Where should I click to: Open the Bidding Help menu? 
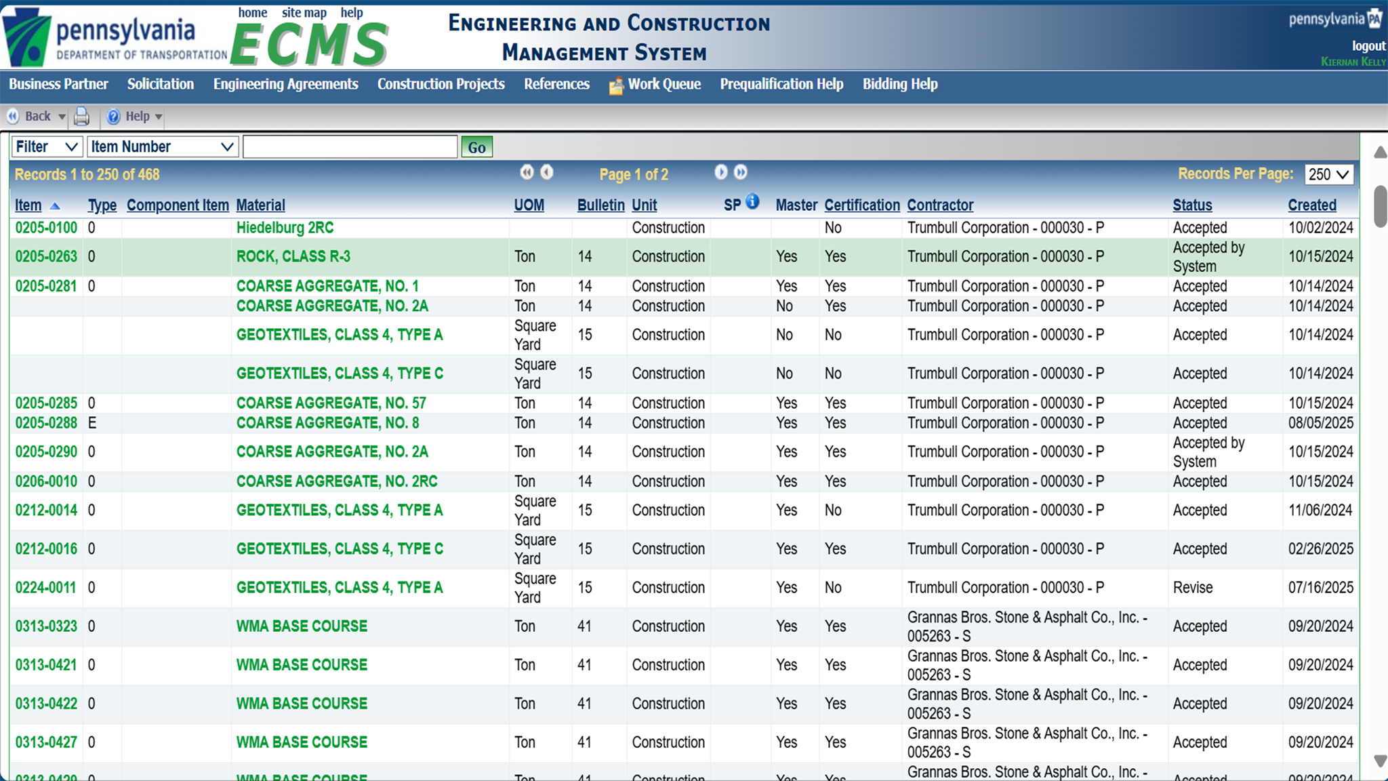tap(900, 84)
